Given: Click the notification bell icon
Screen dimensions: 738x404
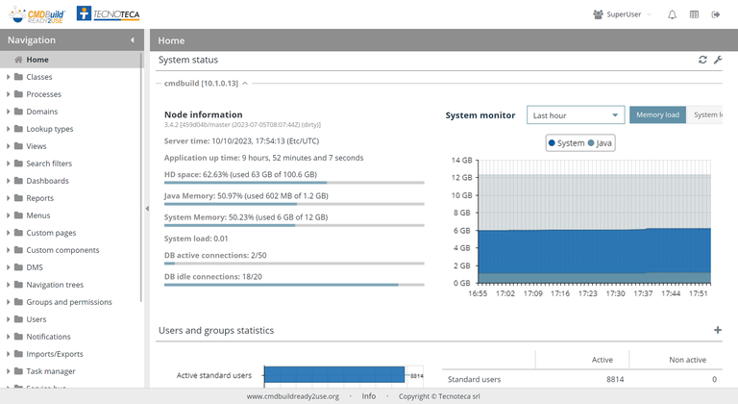Looking at the screenshot, I should (x=672, y=14).
